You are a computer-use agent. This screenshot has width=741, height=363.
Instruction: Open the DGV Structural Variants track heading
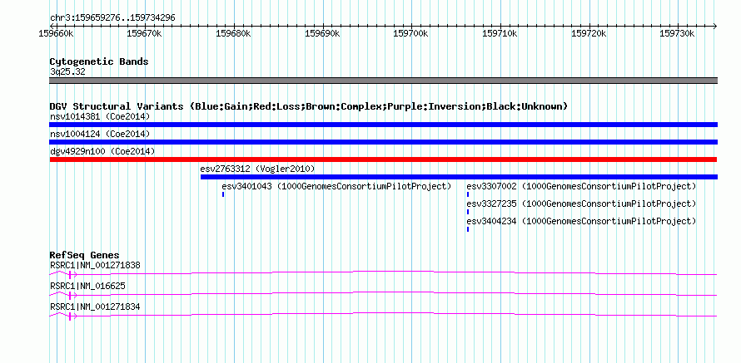(x=309, y=106)
